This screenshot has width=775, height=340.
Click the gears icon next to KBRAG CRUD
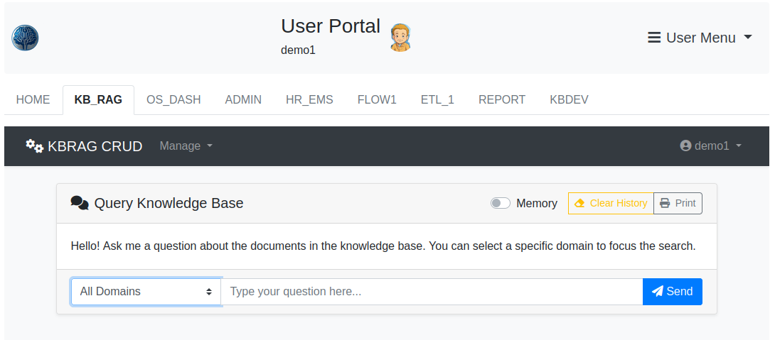pos(34,146)
